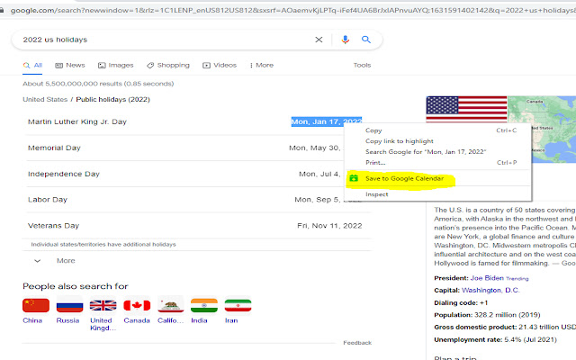576x360 pixels.
Task: Expand the More search categories menu
Action: pos(262,65)
